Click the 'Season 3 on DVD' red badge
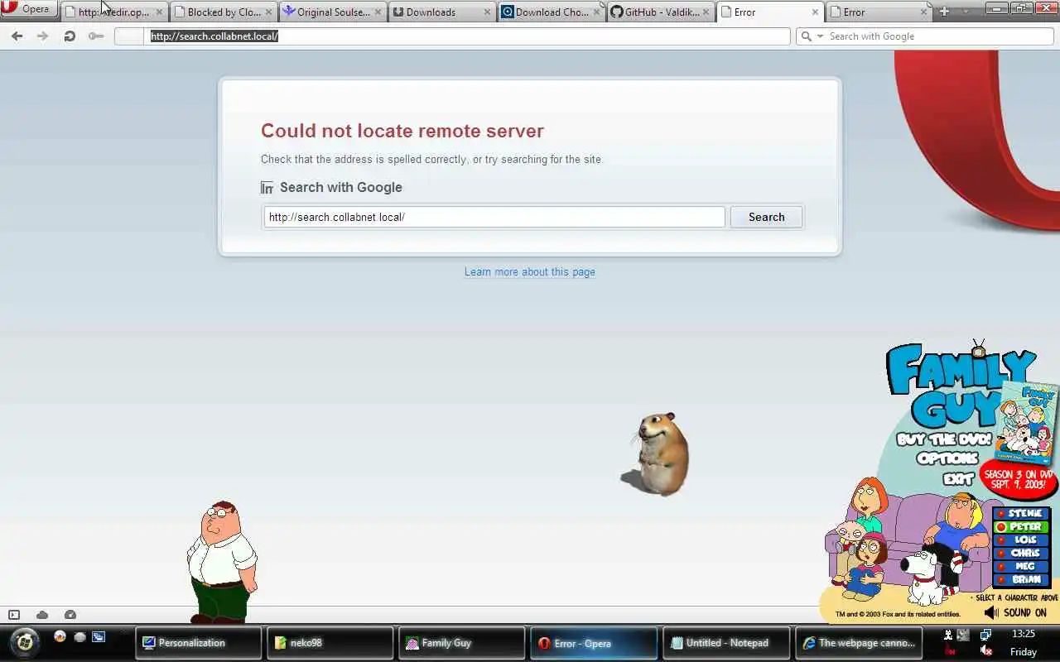Screen dimensions: 1060x662 [1019, 479]
